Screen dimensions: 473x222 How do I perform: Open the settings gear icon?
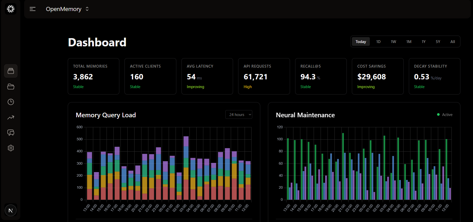click(x=11, y=148)
